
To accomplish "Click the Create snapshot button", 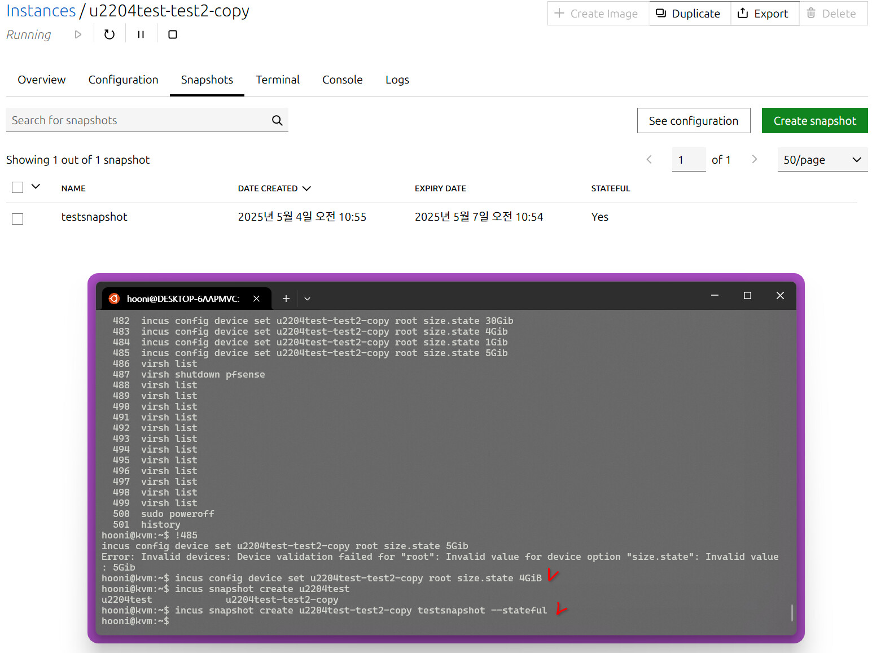I will tap(814, 121).
